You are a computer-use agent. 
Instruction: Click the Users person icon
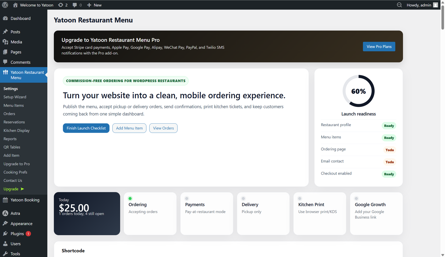[x=5, y=244]
